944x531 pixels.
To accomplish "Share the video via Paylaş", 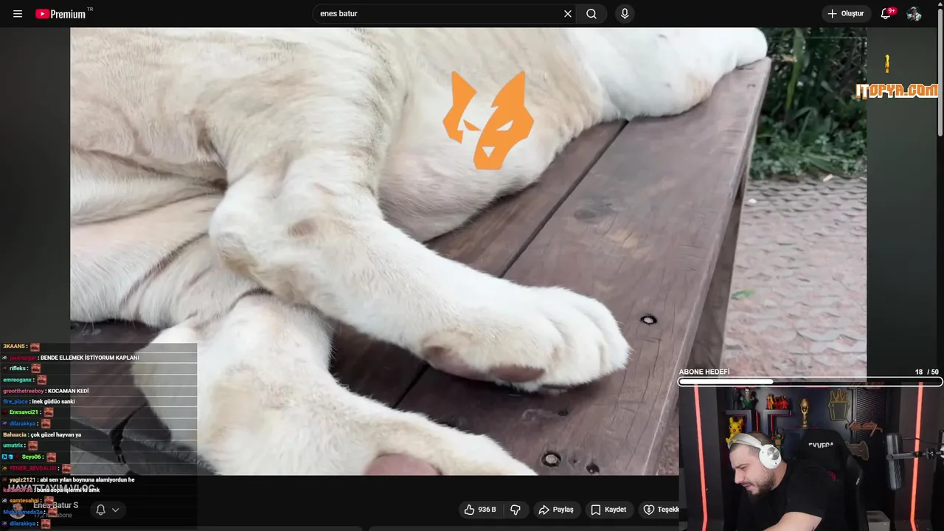I will point(556,510).
